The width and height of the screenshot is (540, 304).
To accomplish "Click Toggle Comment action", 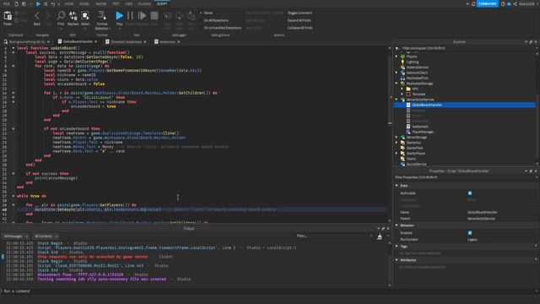I will click(300, 13).
